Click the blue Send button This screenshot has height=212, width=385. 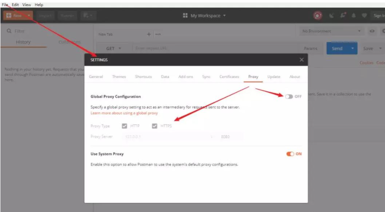click(337, 49)
